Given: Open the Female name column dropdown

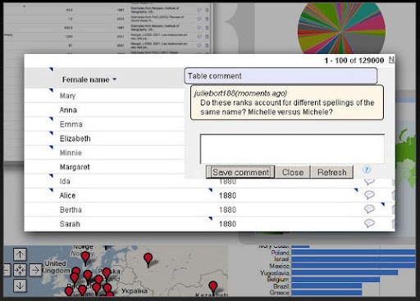Looking at the screenshot, I should click(x=115, y=79).
